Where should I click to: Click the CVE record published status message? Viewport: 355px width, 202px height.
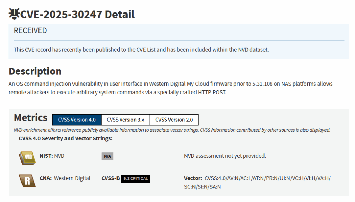tap(141, 50)
